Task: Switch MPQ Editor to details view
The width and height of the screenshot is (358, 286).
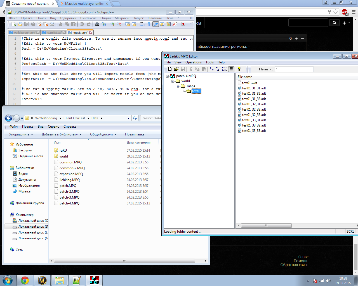Action: (231, 69)
